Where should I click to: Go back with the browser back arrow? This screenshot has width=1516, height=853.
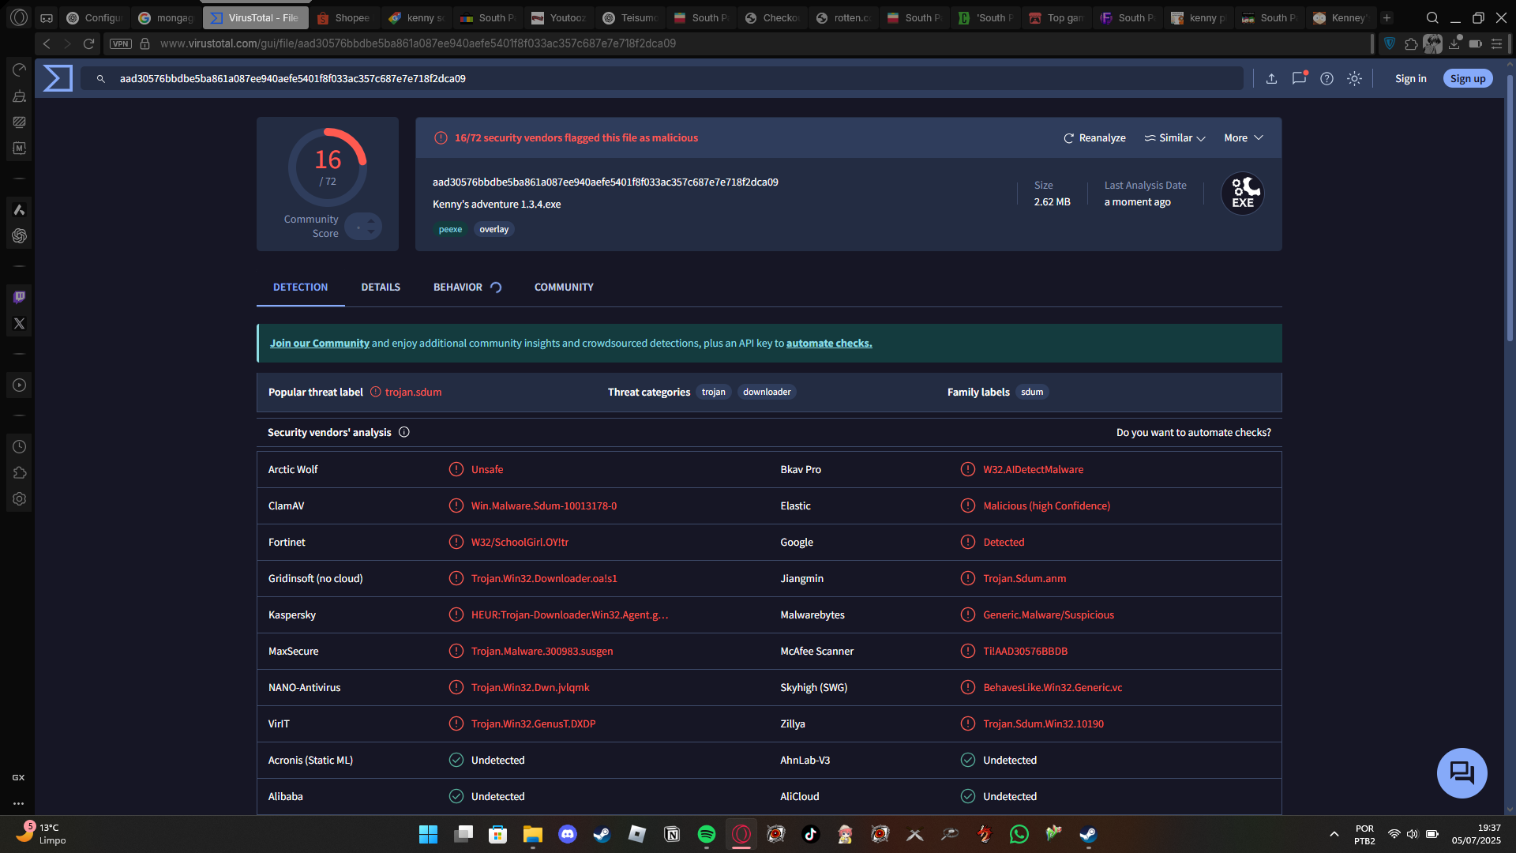(47, 43)
